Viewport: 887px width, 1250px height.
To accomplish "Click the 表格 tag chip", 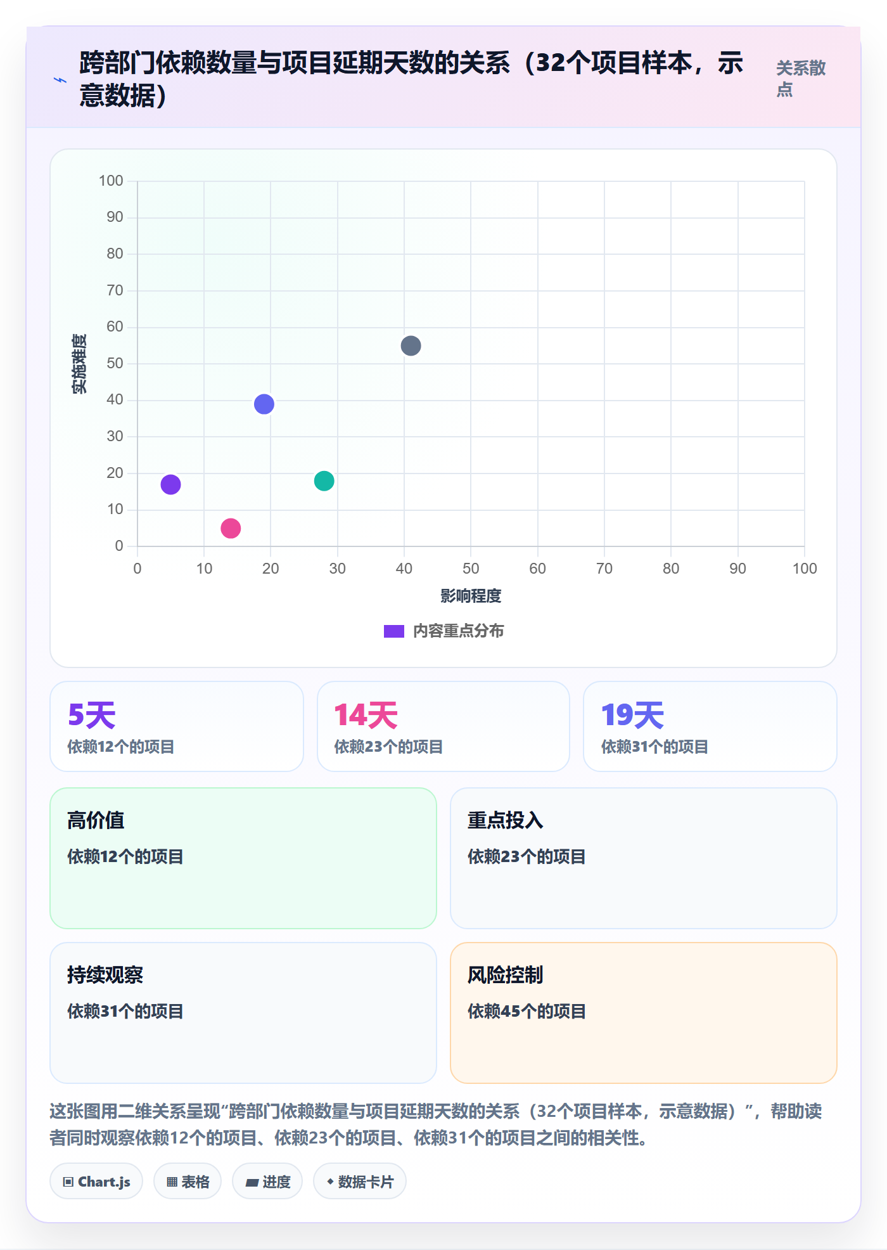I will point(188,1182).
